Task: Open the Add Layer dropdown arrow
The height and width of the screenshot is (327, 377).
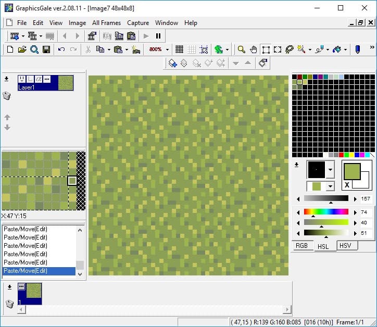Action: click(41, 36)
